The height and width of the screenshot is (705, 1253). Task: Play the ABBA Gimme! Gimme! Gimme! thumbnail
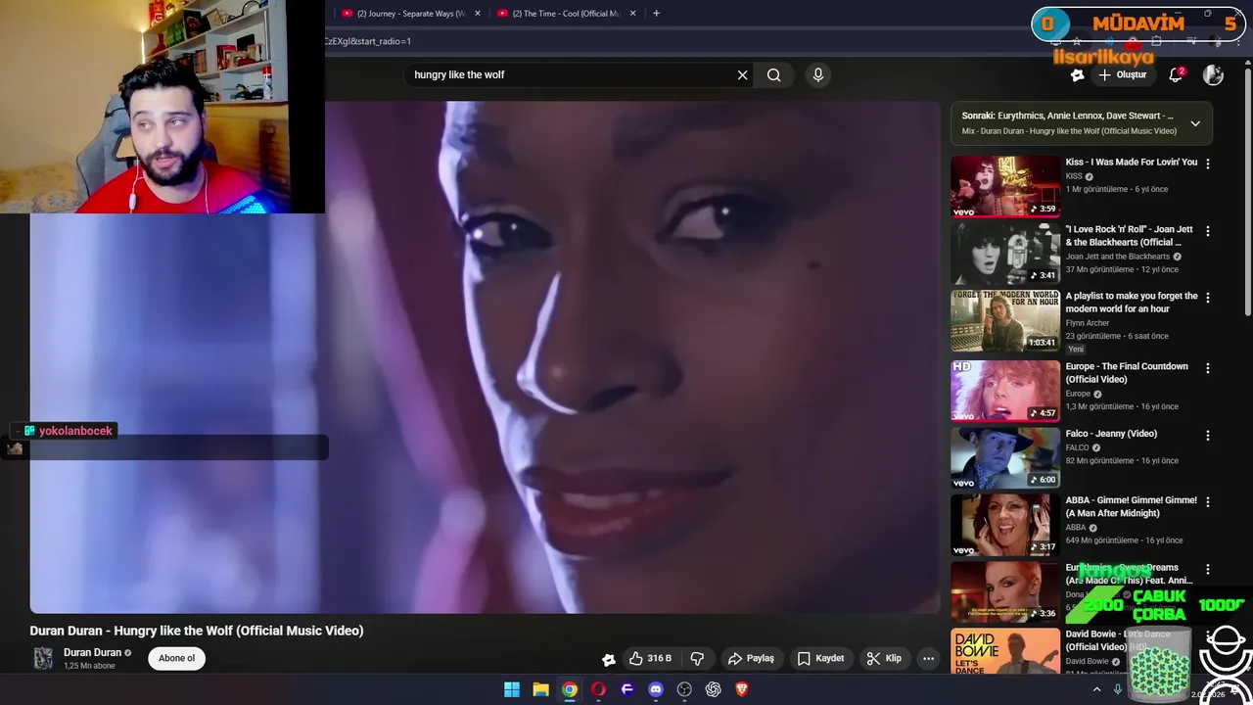(x=1005, y=525)
